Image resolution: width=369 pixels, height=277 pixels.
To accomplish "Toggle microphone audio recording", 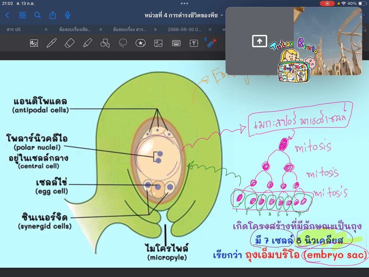I will 67,15.
